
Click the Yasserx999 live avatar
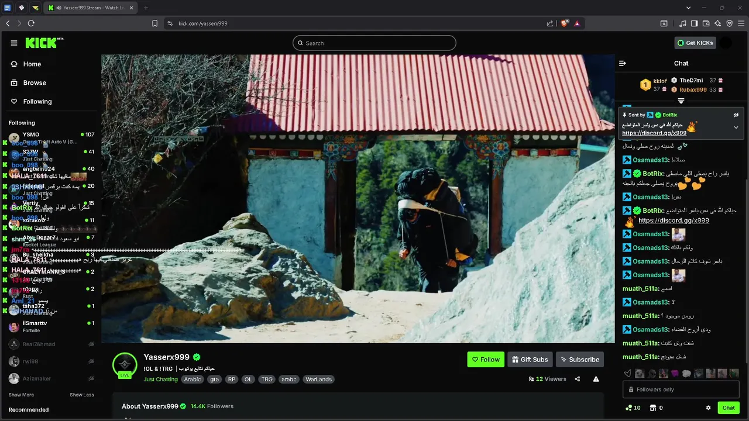[125, 365]
